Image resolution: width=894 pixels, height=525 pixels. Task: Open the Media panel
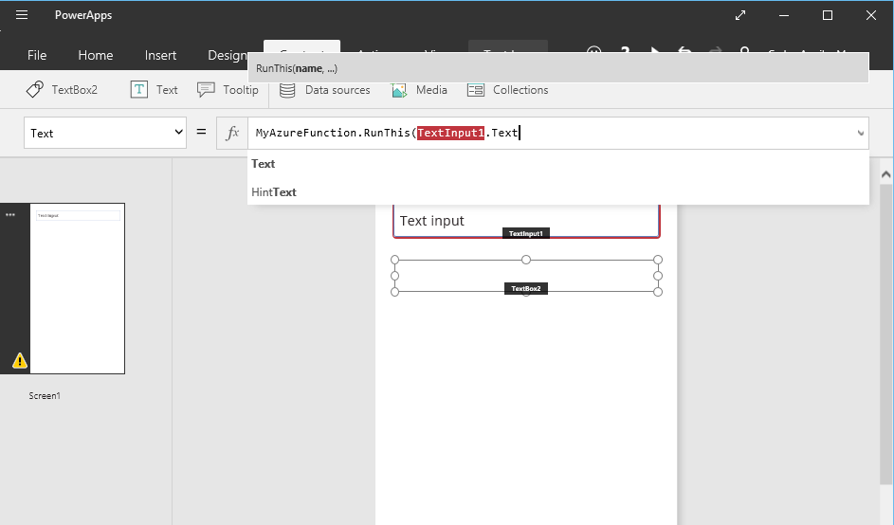coord(419,89)
